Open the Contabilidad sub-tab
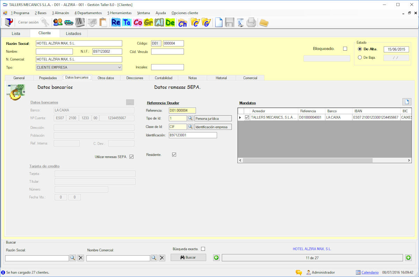 [x=164, y=78]
